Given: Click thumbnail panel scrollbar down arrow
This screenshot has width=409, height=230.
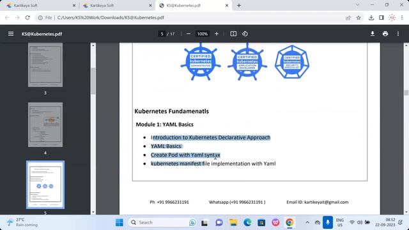Looking at the screenshot, I should [x=93, y=212].
